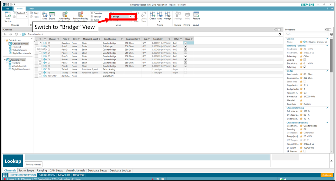Click the save icon in the title bar
This screenshot has height=181, width=336.
[x=7, y=4]
